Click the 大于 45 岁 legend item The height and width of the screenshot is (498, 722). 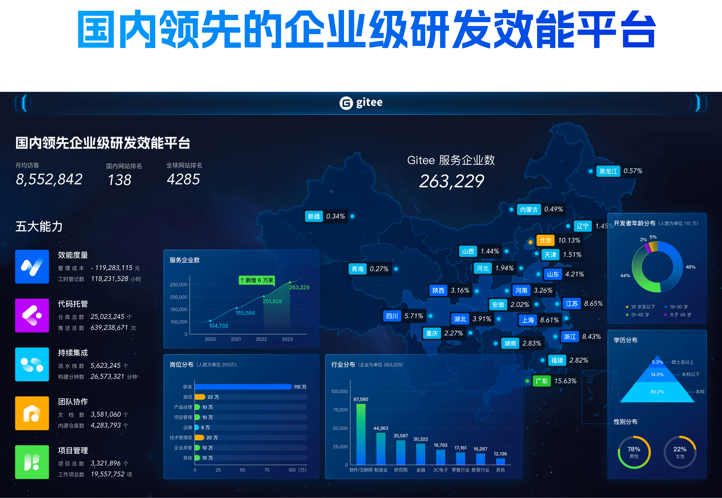pyautogui.click(x=678, y=315)
